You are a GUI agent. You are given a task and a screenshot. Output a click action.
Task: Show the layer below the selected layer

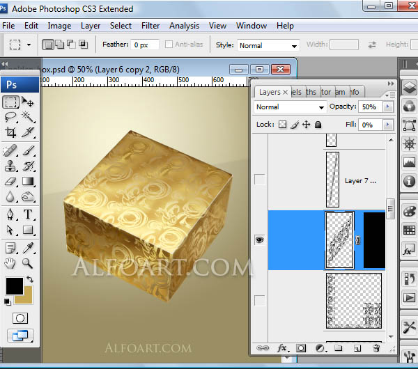(x=259, y=301)
